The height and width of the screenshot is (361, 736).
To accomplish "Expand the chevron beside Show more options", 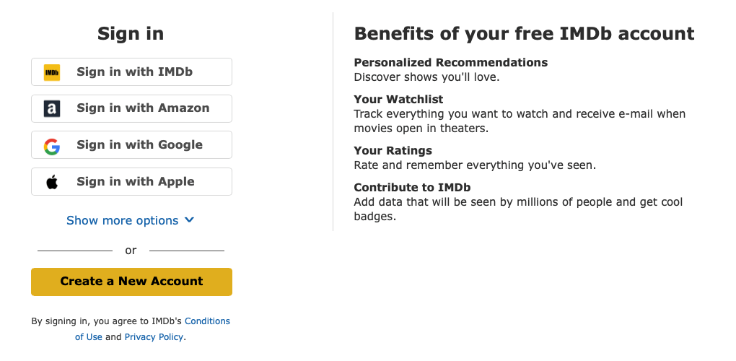I will [189, 219].
